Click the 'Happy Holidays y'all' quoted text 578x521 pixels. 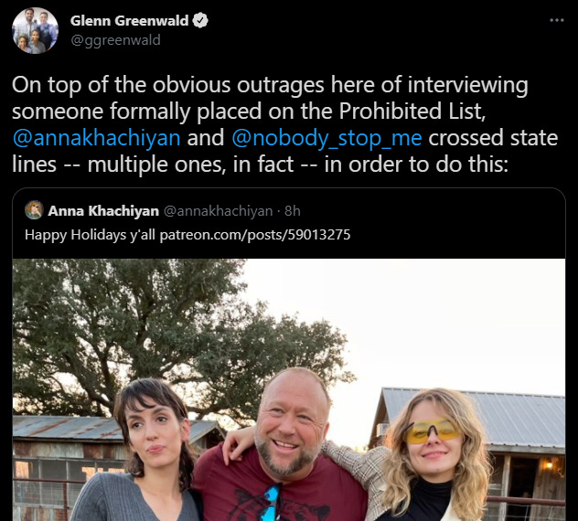point(90,235)
